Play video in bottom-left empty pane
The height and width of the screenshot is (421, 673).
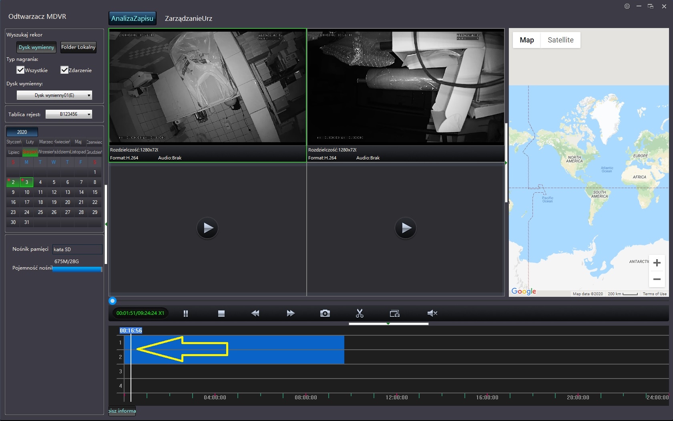(207, 228)
